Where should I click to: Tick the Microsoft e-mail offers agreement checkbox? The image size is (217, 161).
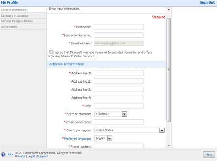pyautogui.click(x=51, y=52)
